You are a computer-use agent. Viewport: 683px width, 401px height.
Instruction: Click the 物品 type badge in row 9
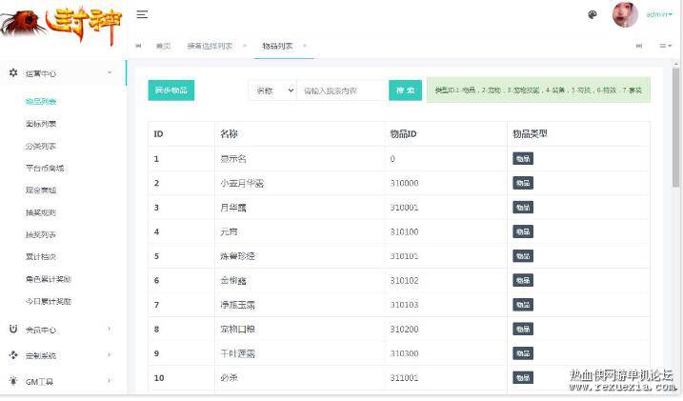(523, 353)
